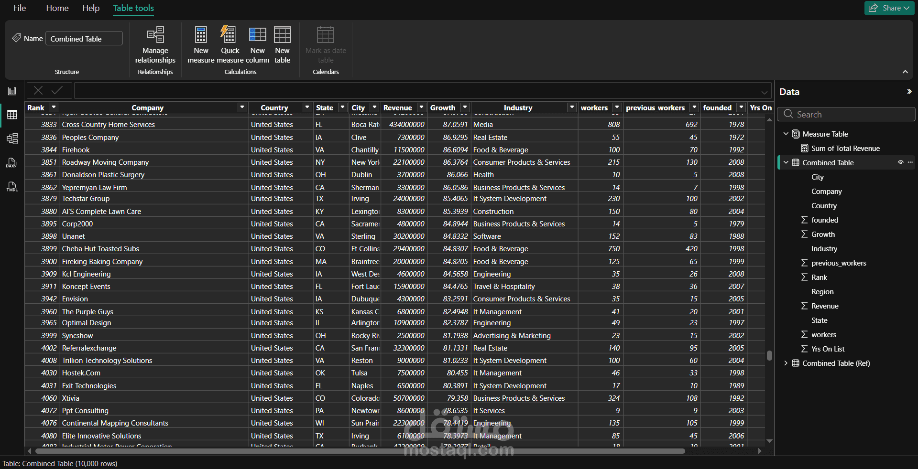918x469 pixels.
Task: Select the Industry field in Data pane
Action: [824, 249]
